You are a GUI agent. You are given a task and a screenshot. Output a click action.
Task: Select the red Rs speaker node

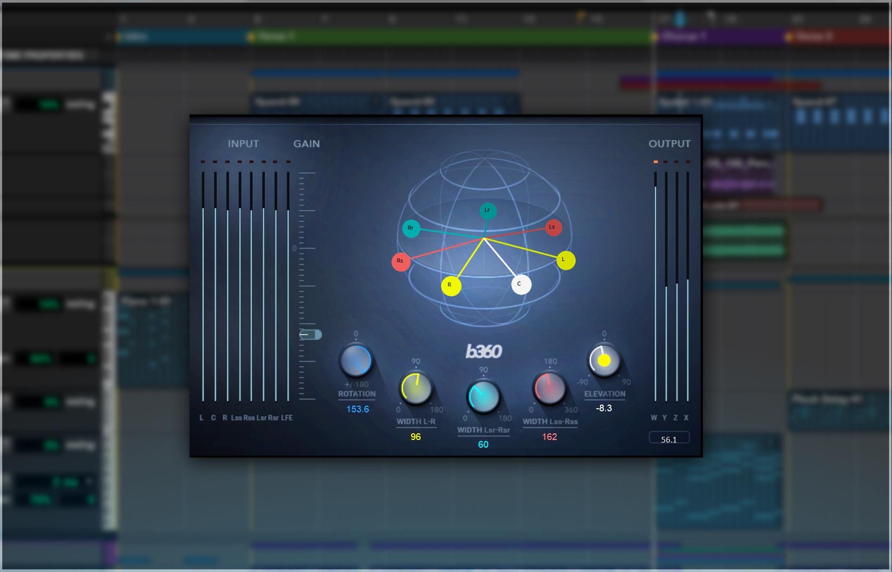point(400,261)
